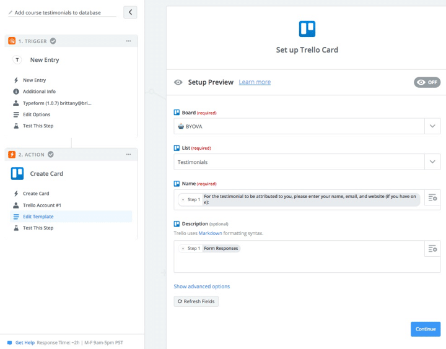Screen dimensions: 446x349
Task: Open the Markdown formatting link
Action: tap(210, 233)
